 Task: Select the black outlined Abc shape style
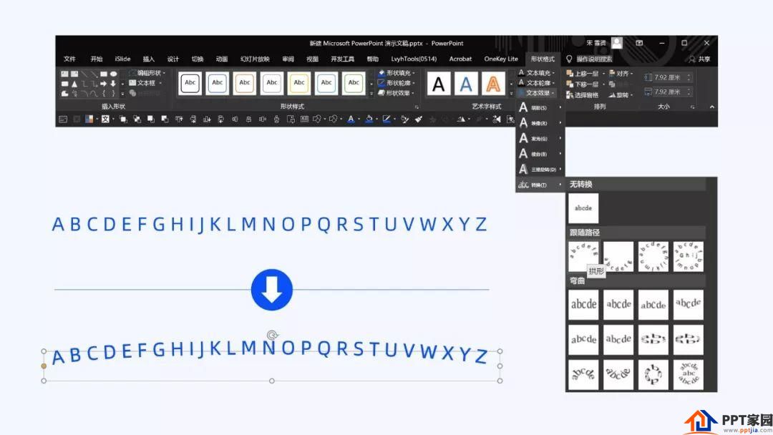click(x=190, y=83)
